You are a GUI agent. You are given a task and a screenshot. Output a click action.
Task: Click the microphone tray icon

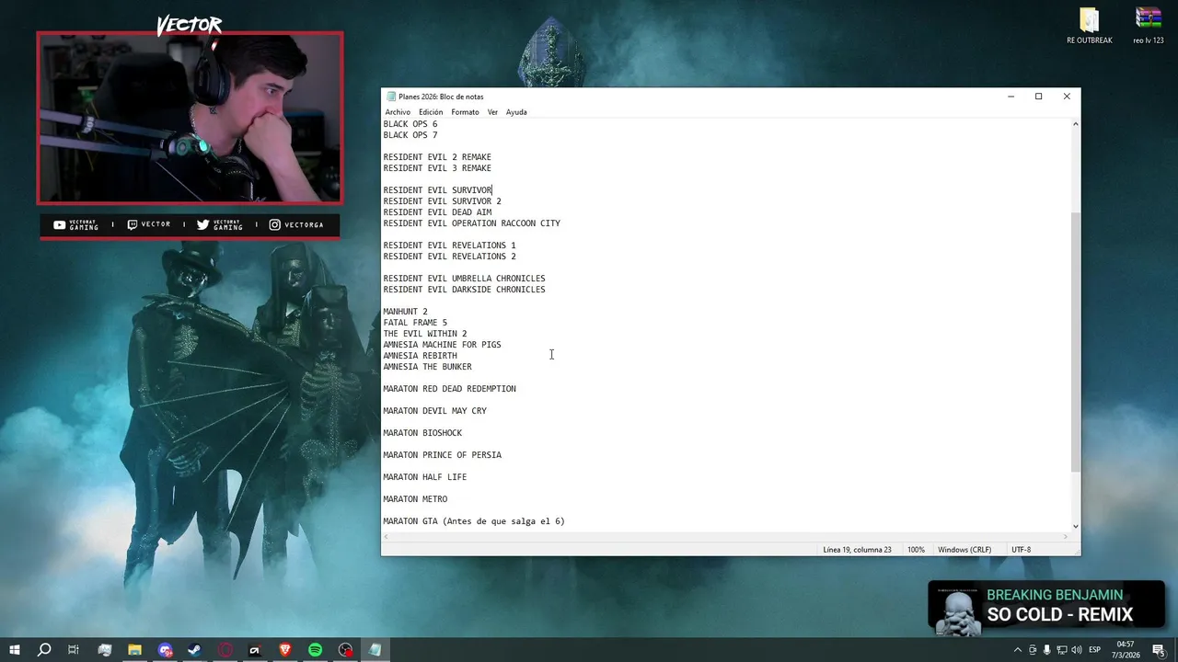tap(1046, 650)
